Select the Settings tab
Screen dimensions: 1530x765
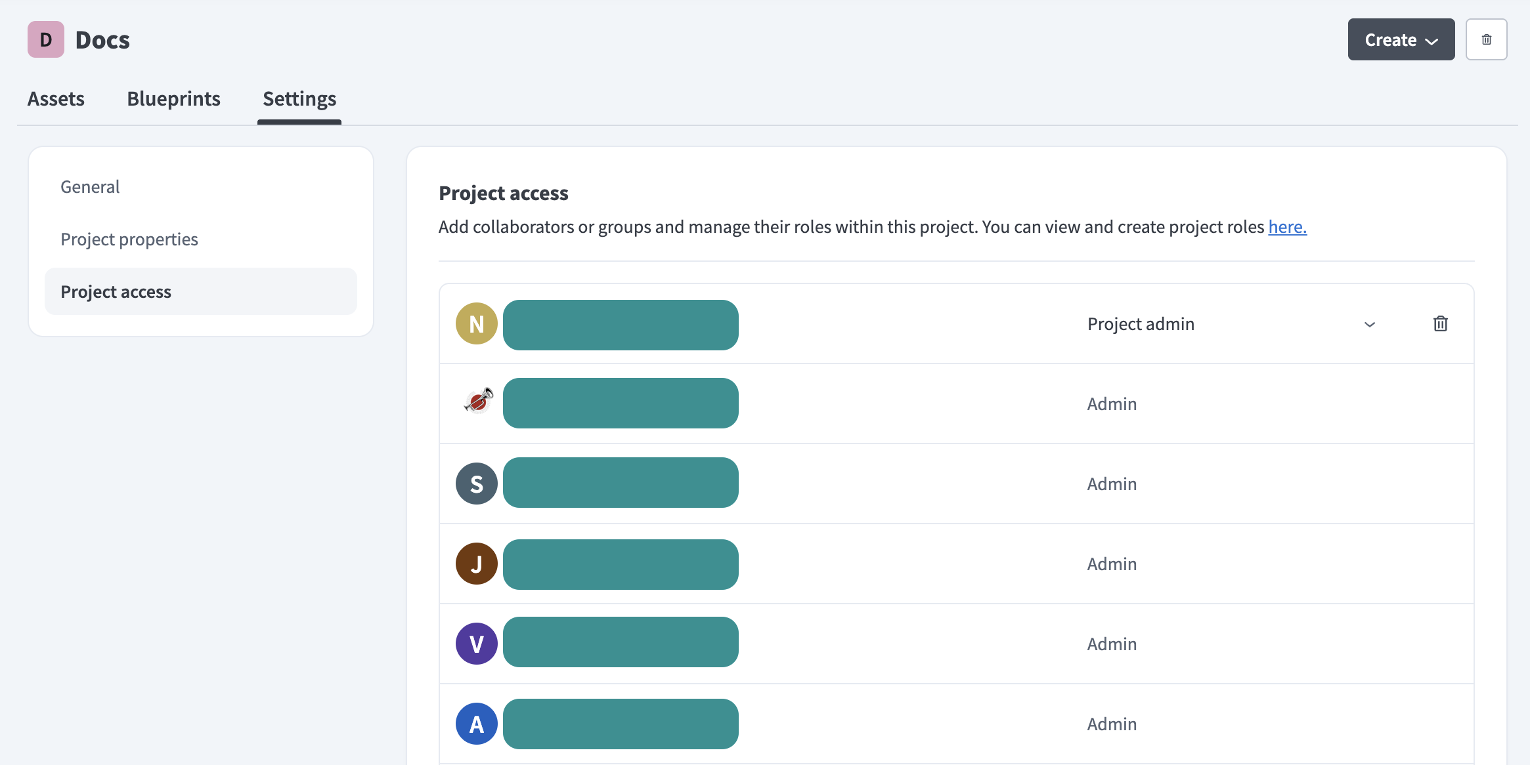pos(299,98)
